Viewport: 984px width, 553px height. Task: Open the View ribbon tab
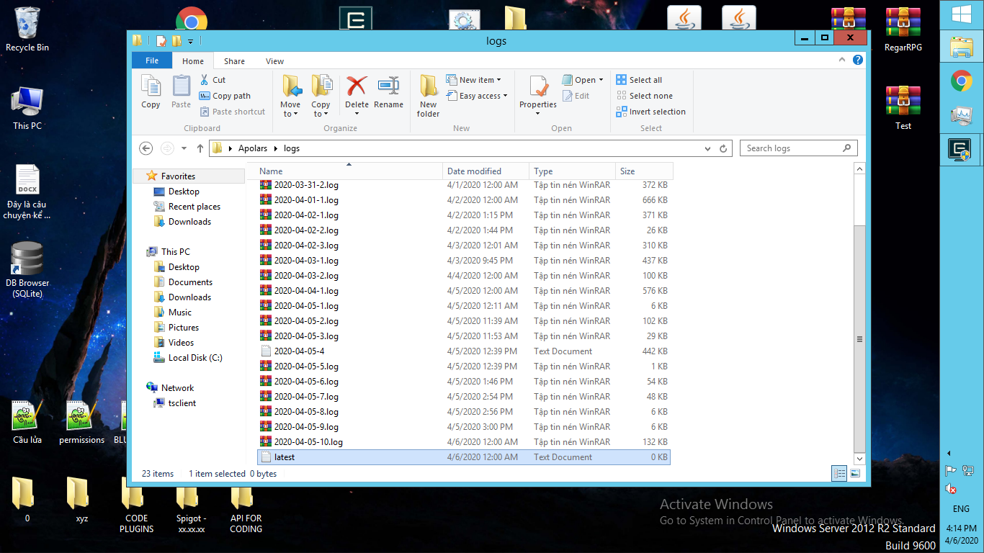(274, 61)
